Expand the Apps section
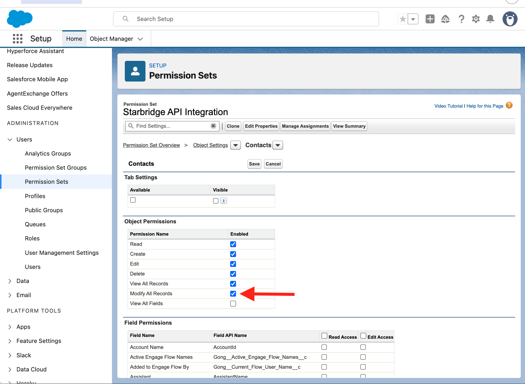525x384 pixels. (10, 327)
